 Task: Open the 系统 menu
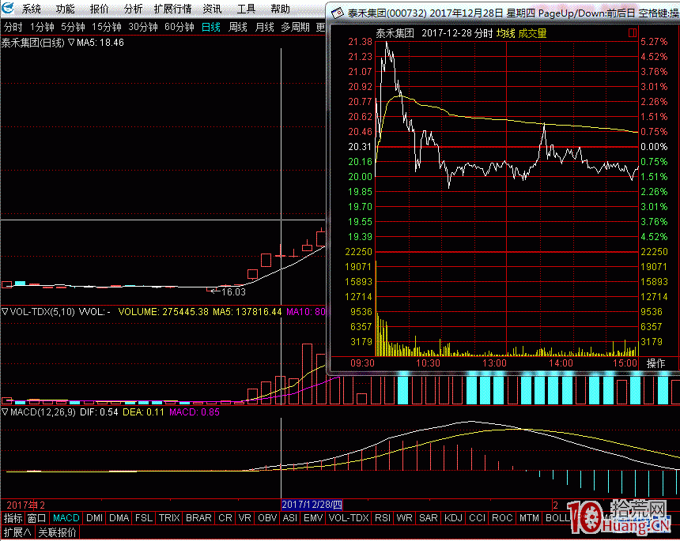pyautogui.click(x=32, y=9)
